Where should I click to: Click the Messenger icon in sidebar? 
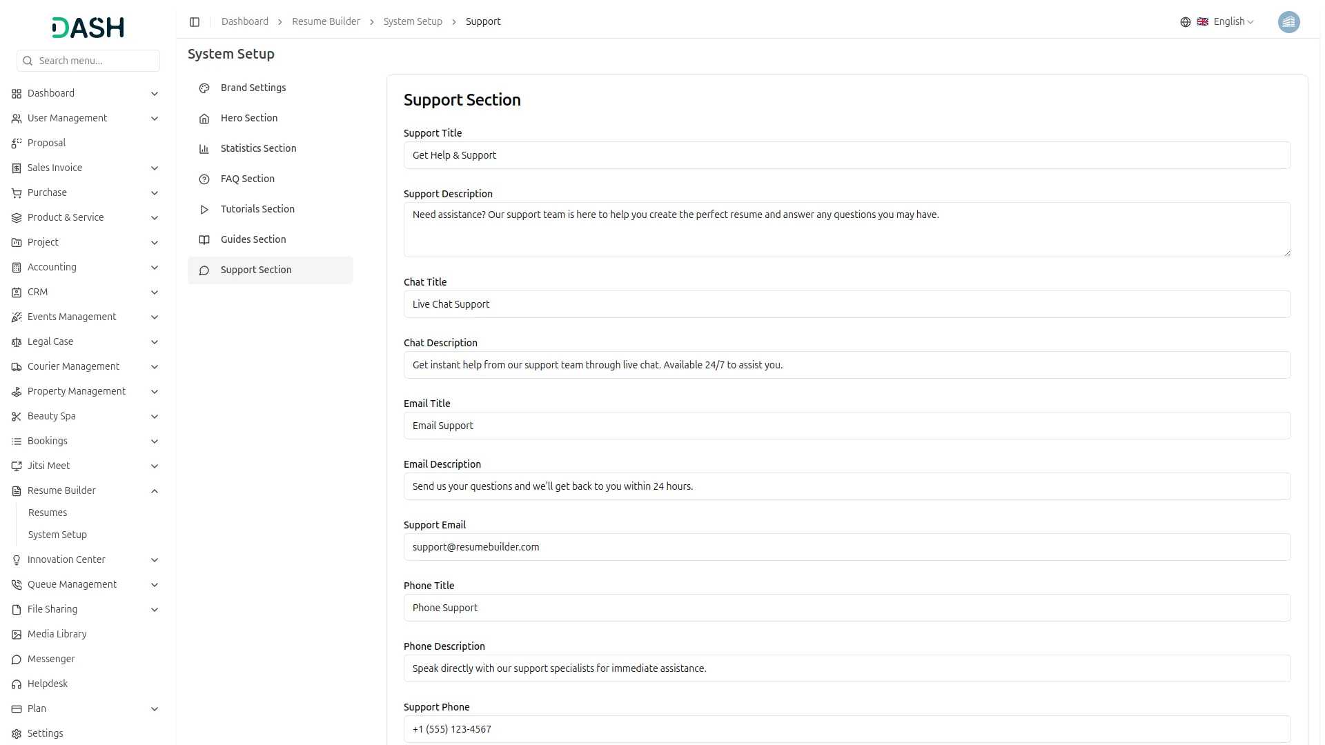click(16, 659)
